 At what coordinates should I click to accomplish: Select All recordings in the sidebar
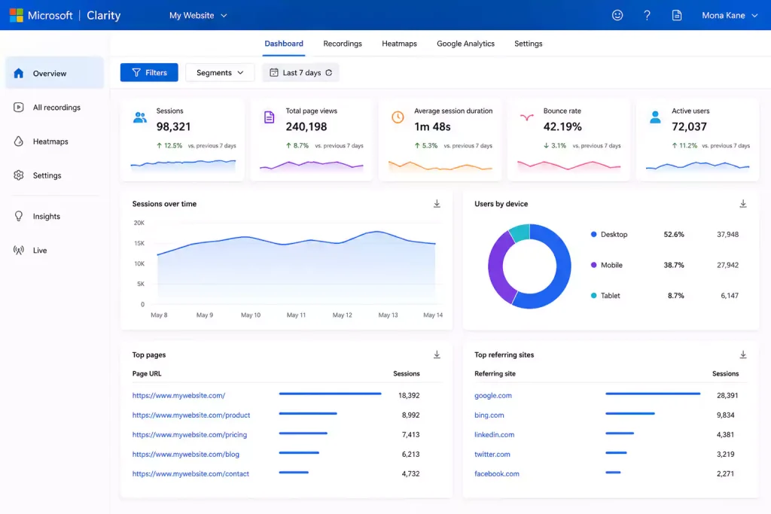[54, 107]
